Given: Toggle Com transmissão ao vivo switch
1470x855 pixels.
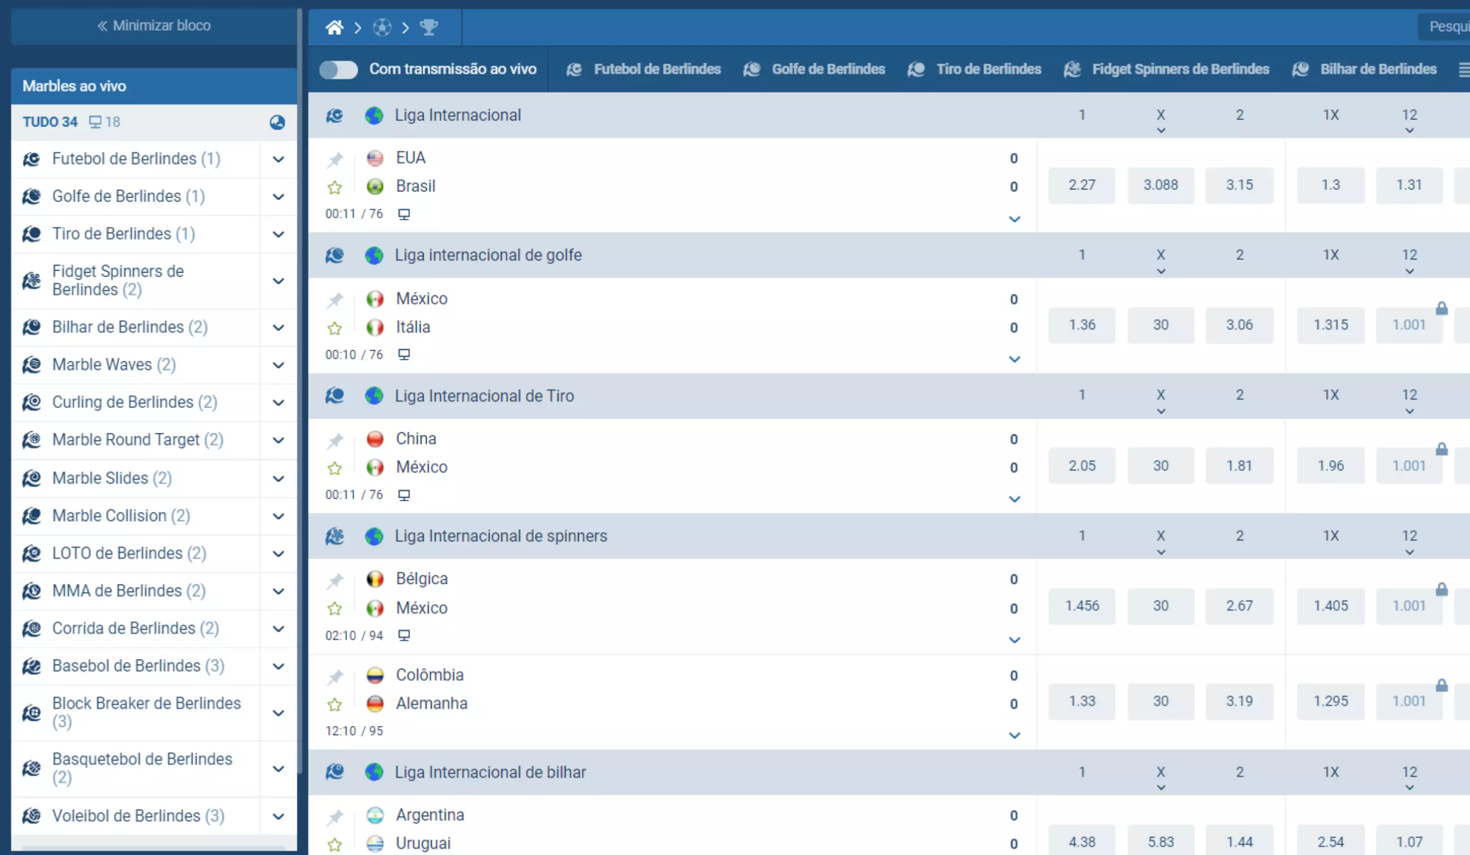Looking at the screenshot, I should click(338, 69).
